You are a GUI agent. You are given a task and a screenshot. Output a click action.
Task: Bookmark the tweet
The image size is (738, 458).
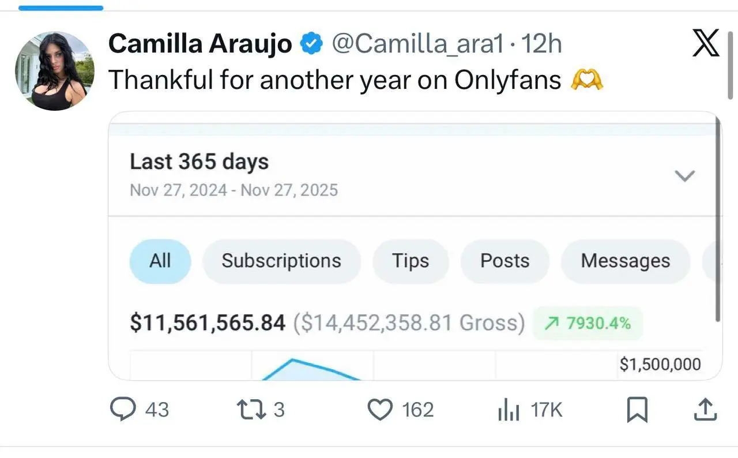(x=637, y=410)
